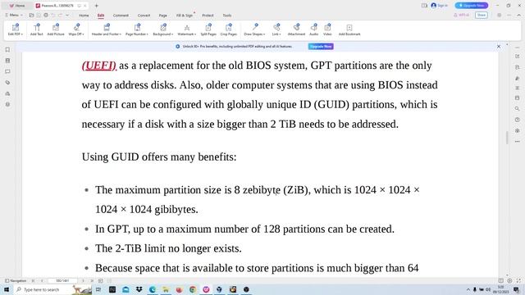Open the Header and Footer dropdown
Screen dimensions: 525x295
[x=107, y=29]
